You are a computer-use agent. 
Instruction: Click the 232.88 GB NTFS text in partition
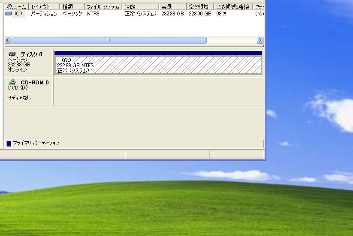pyautogui.click(x=75, y=66)
